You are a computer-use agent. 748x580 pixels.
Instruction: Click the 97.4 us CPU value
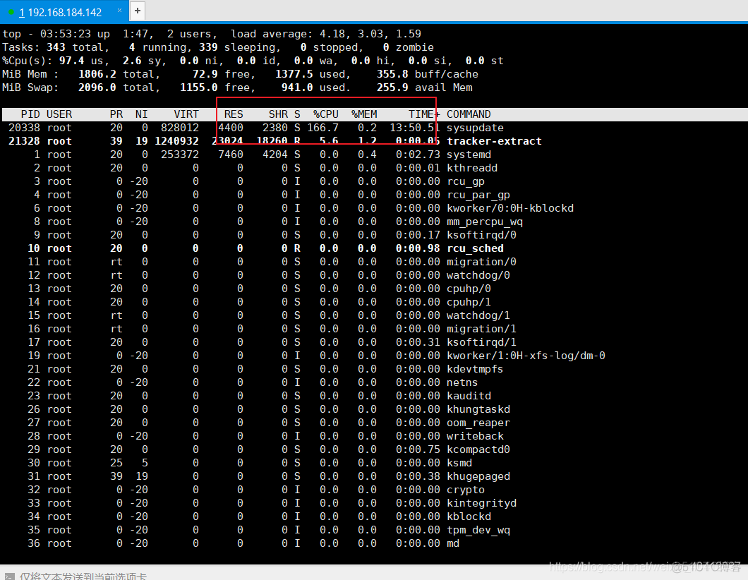click(x=71, y=61)
